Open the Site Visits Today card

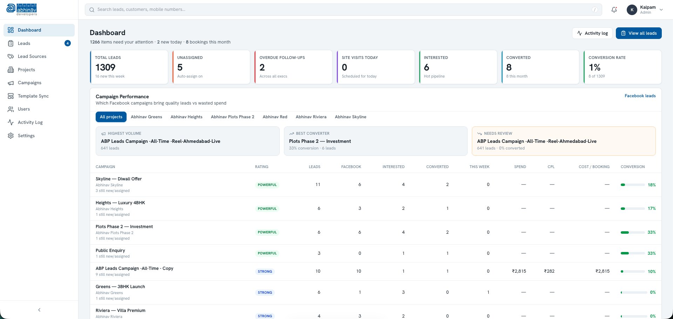tap(376, 67)
